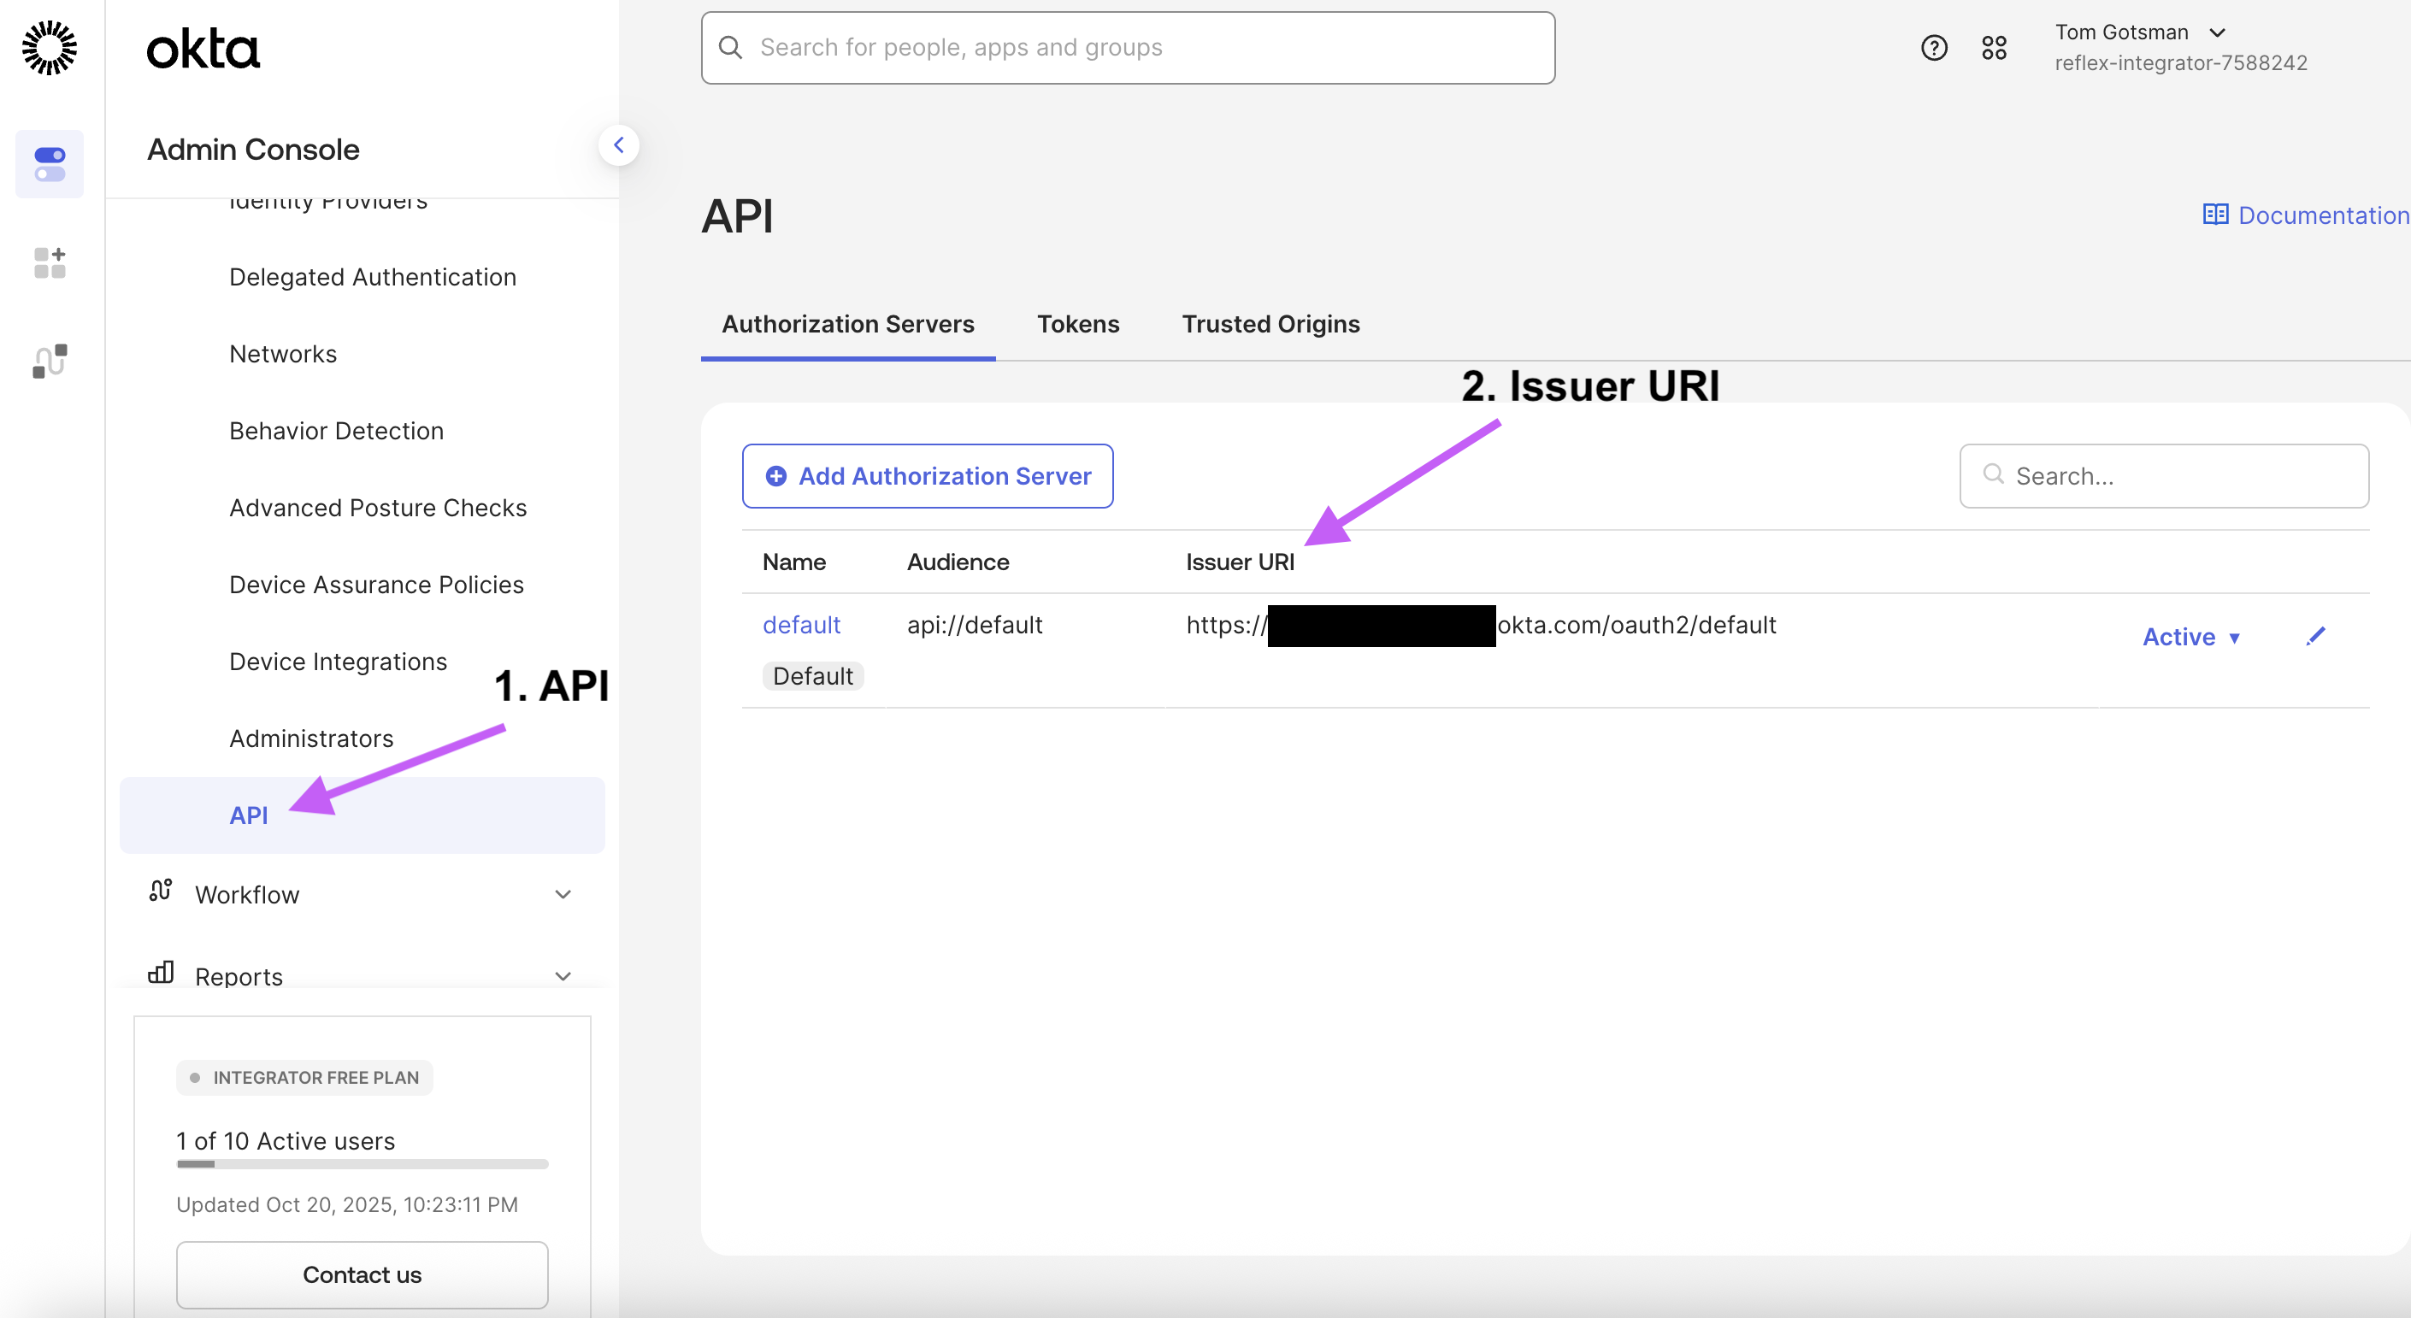The height and width of the screenshot is (1318, 2411).
Task: Open the default authorization server link
Action: click(801, 625)
